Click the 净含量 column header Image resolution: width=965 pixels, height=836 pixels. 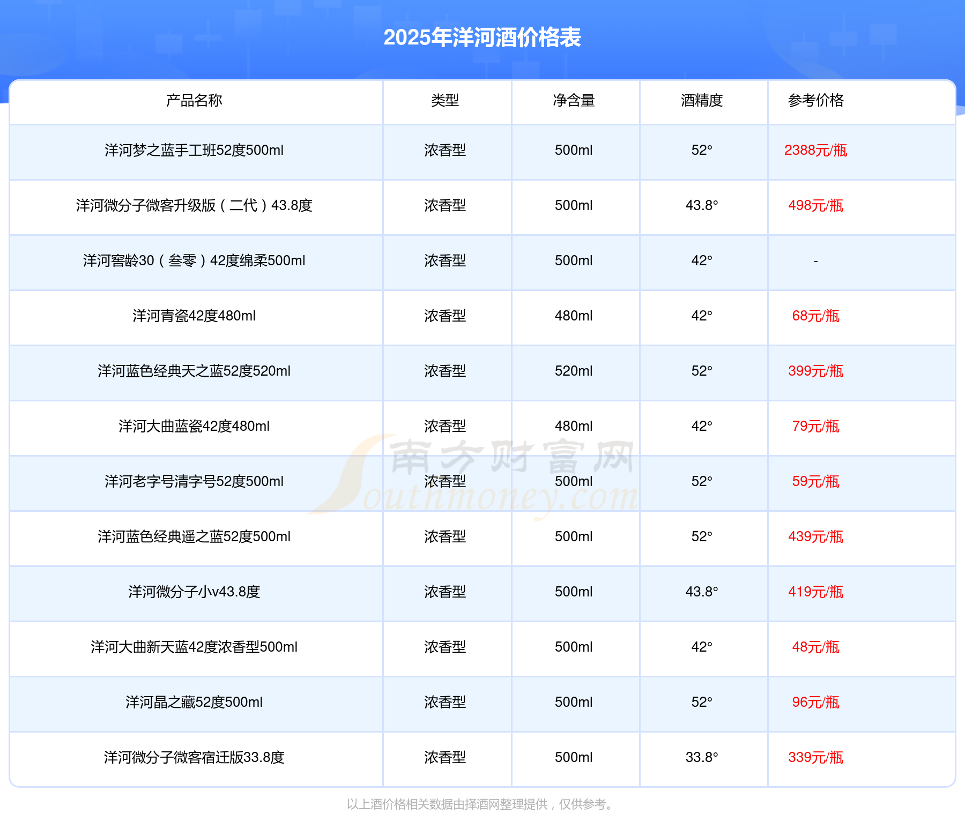[574, 100]
